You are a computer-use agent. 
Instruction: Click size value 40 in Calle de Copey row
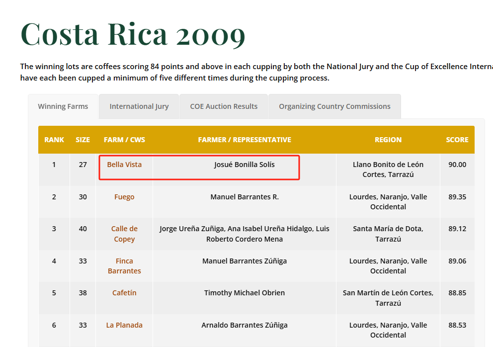(82, 229)
